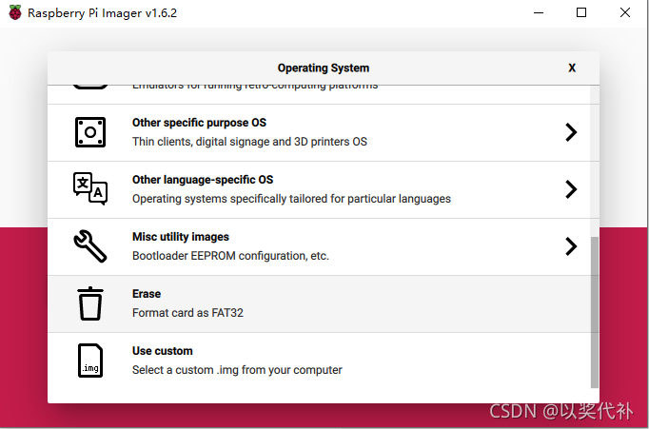Select Erase to format card
Screen dimensions: 649x429
pos(319,304)
